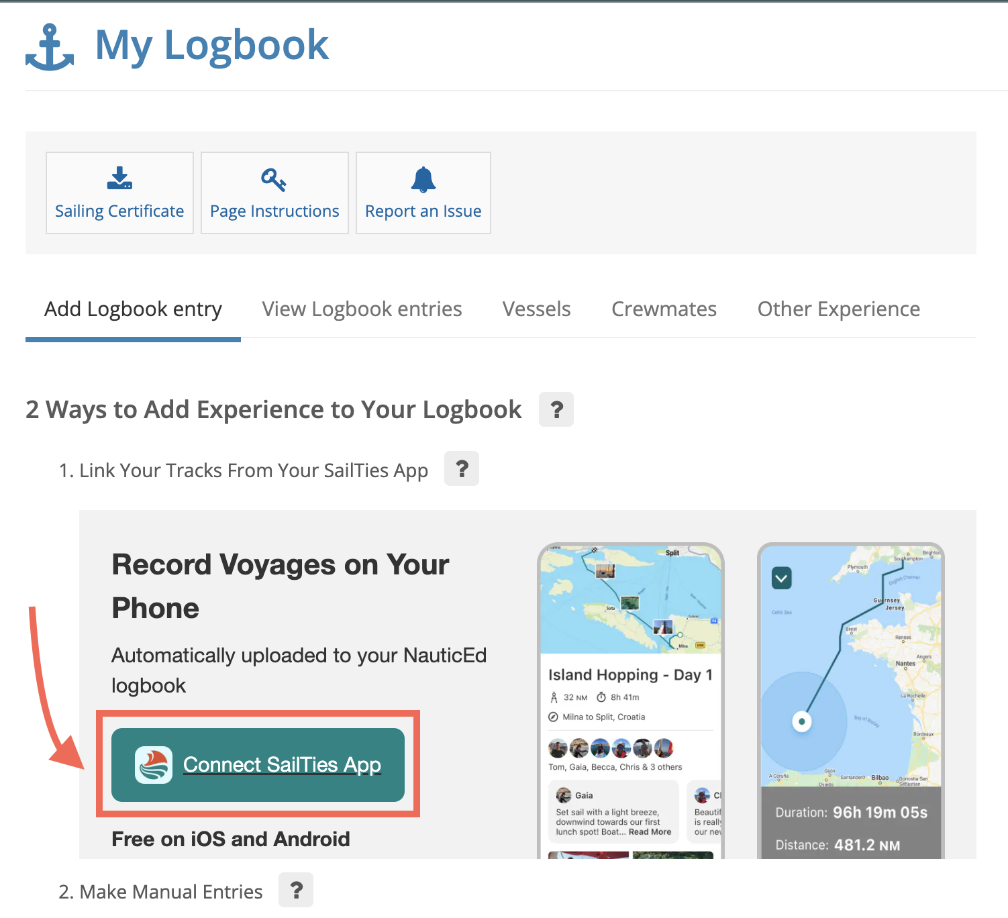Image resolution: width=1008 pixels, height=918 pixels.
Task: Open help for 2 Ways to Add Experience
Action: tap(556, 409)
